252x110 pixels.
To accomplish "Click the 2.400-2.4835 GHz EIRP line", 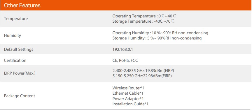I will click(x=143, y=71).
